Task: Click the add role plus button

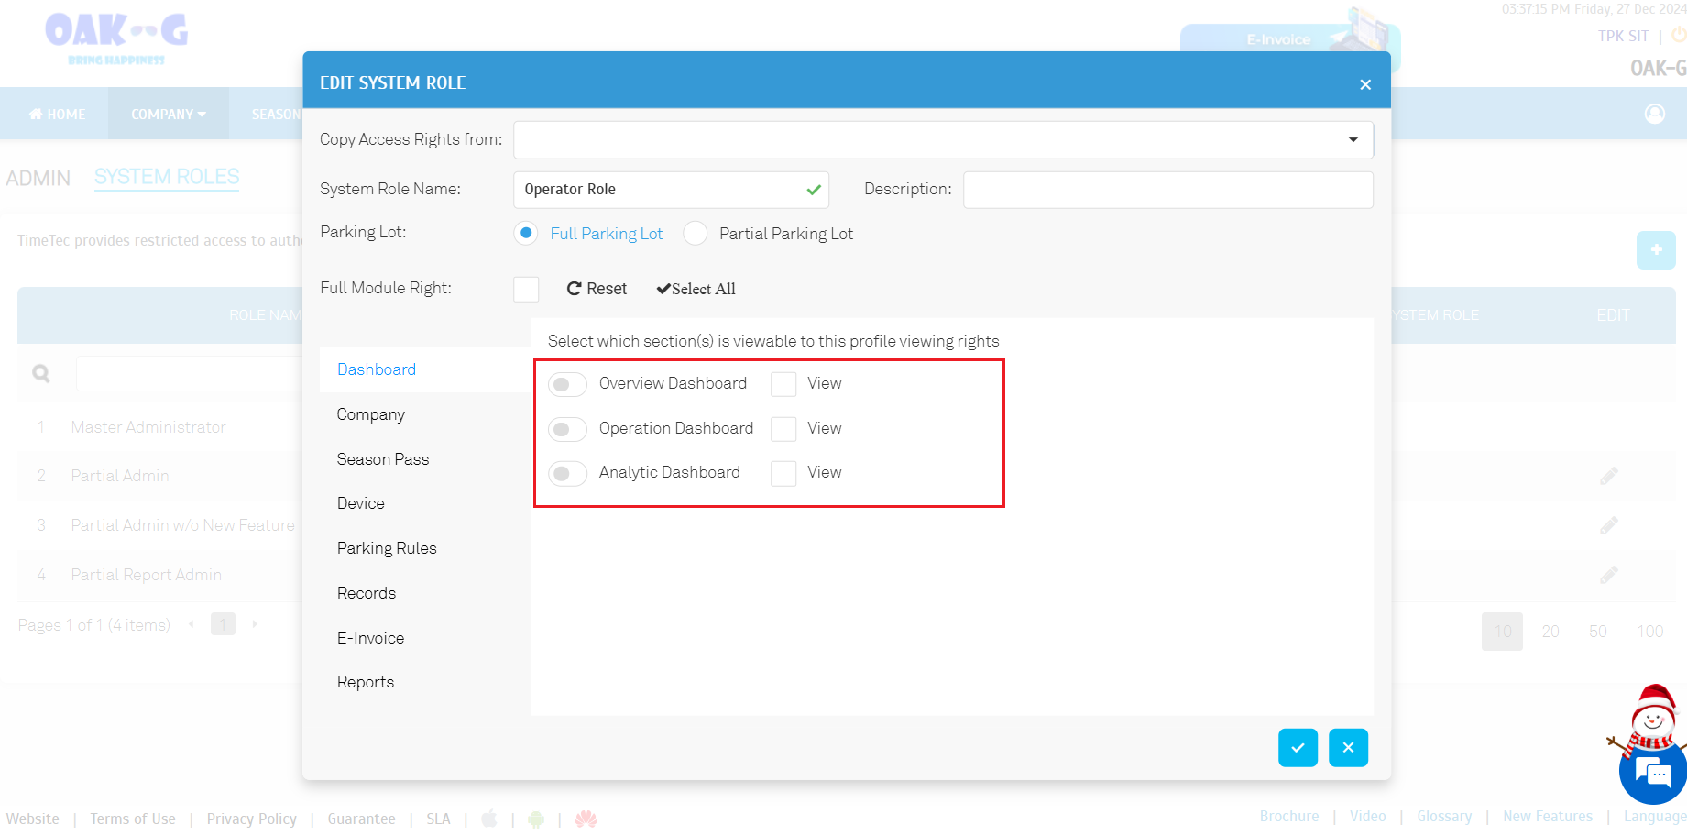Action: [1655, 250]
